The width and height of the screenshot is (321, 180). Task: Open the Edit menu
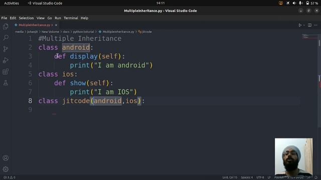13,18
